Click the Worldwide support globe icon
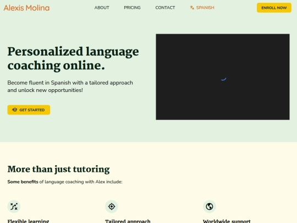This screenshot has height=223, width=297. [x=210, y=206]
